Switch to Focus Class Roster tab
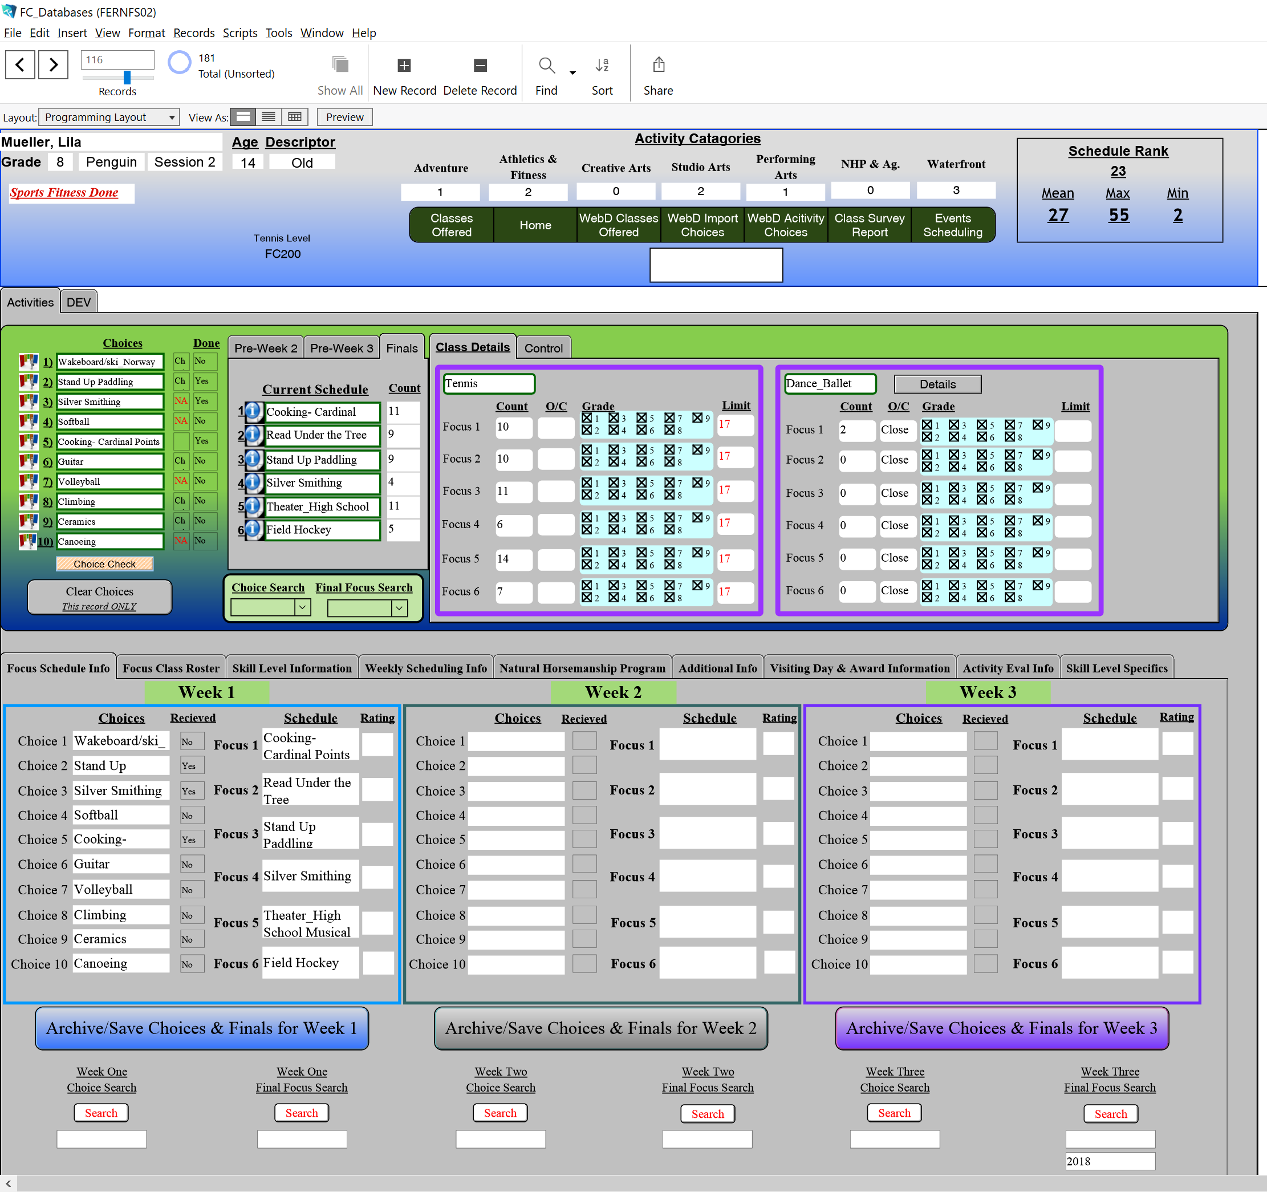1267x1192 pixels. (x=171, y=668)
